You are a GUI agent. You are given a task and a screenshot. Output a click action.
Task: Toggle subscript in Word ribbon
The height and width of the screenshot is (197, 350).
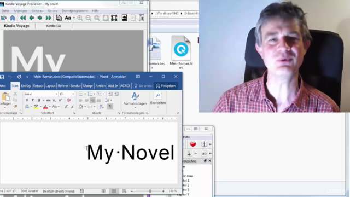pyautogui.click(x=54, y=100)
